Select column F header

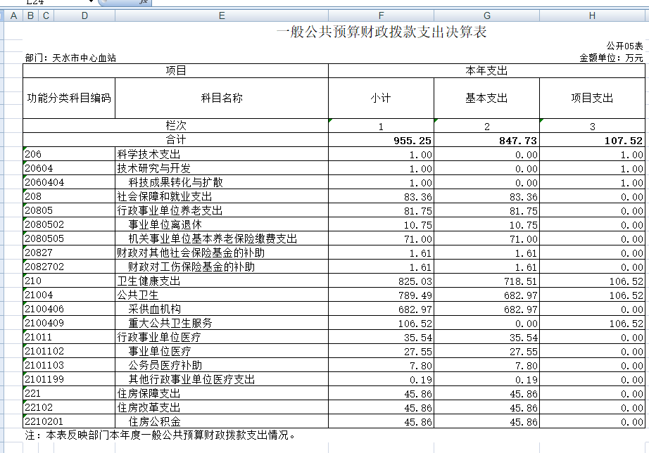click(381, 15)
